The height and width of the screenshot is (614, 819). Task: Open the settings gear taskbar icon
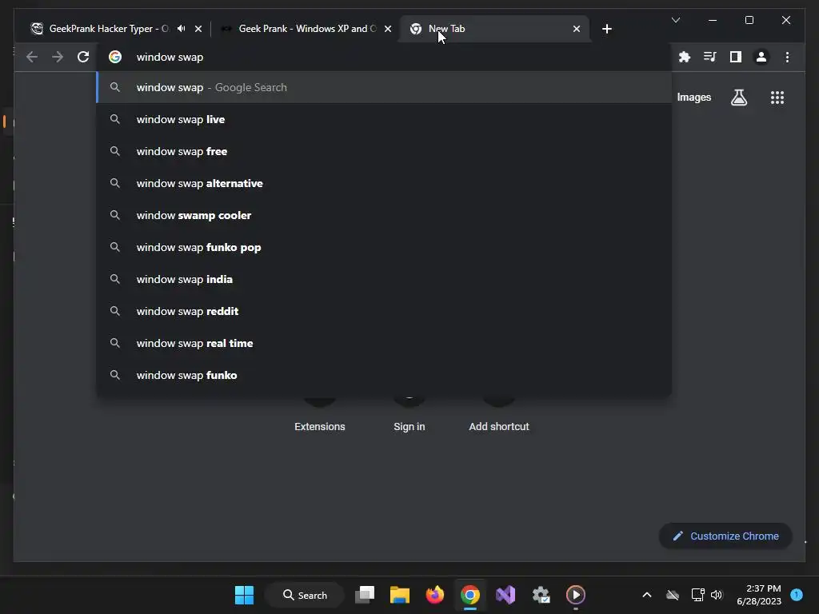point(541,595)
